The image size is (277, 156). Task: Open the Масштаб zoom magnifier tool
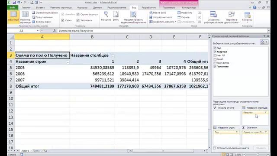click(106, 16)
